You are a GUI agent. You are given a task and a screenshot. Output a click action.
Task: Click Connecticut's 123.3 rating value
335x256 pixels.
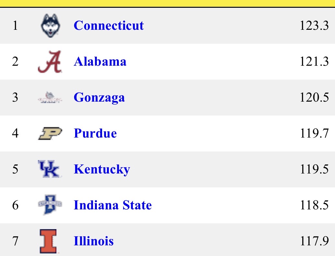[x=314, y=26]
